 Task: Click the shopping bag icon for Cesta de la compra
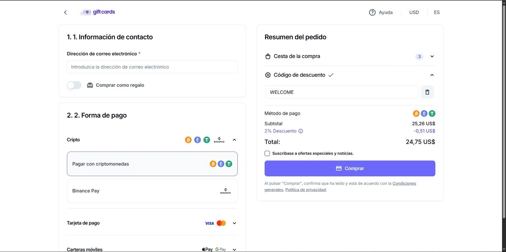[x=268, y=56]
